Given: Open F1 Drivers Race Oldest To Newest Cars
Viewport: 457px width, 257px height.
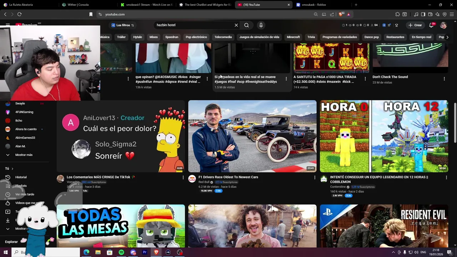Looking at the screenshot, I should tap(228, 177).
